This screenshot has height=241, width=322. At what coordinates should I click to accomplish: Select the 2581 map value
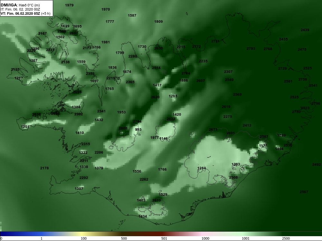coord(288,81)
